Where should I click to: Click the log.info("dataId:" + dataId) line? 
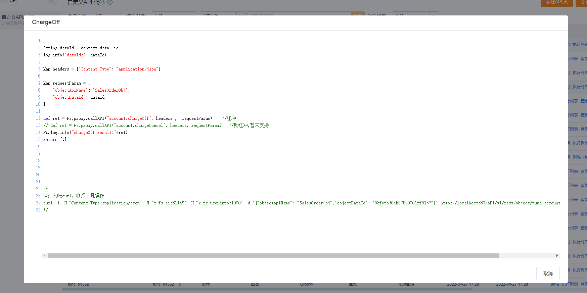75,55
